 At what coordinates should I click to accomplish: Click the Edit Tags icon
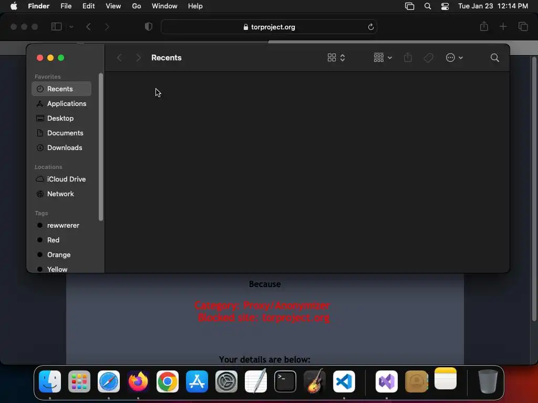(428, 58)
